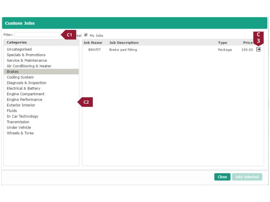The height and width of the screenshot is (202, 270).
Task: Choose the Service & Maintenance category
Action: (x=27, y=61)
